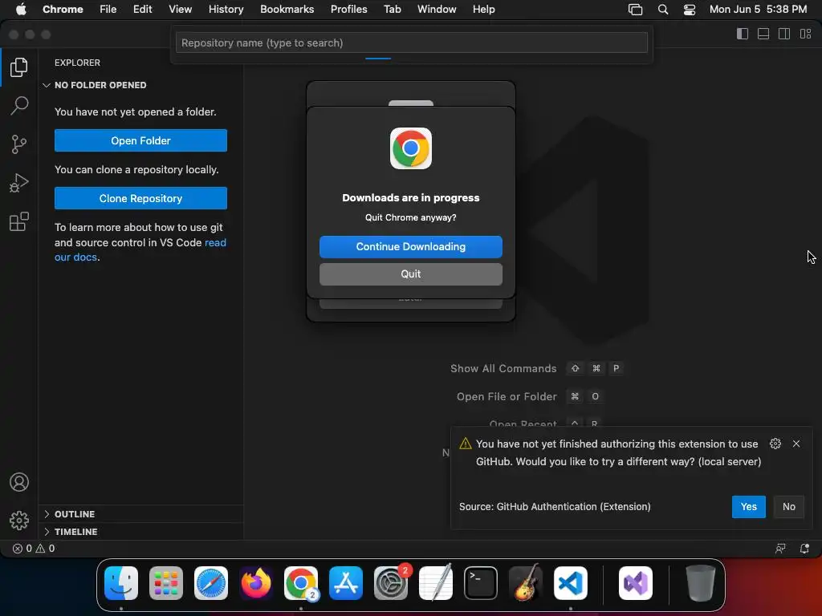Toggle bottom panel layout icon
The image size is (822, 616).
point(763,34)
